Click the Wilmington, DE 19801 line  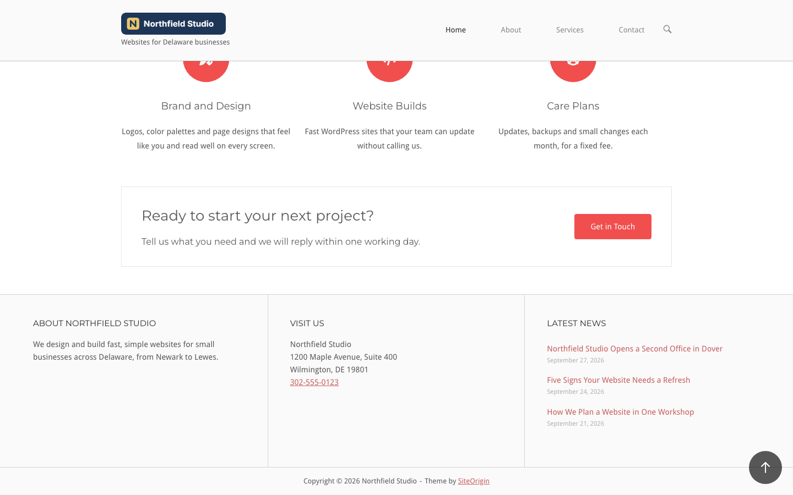click(x=329, y=370)
